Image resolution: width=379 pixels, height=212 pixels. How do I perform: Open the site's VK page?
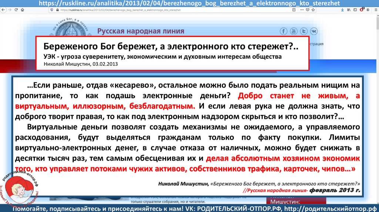314,31
